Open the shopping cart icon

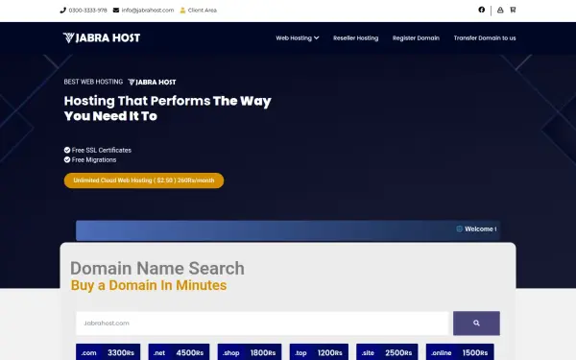coord(513,10)
